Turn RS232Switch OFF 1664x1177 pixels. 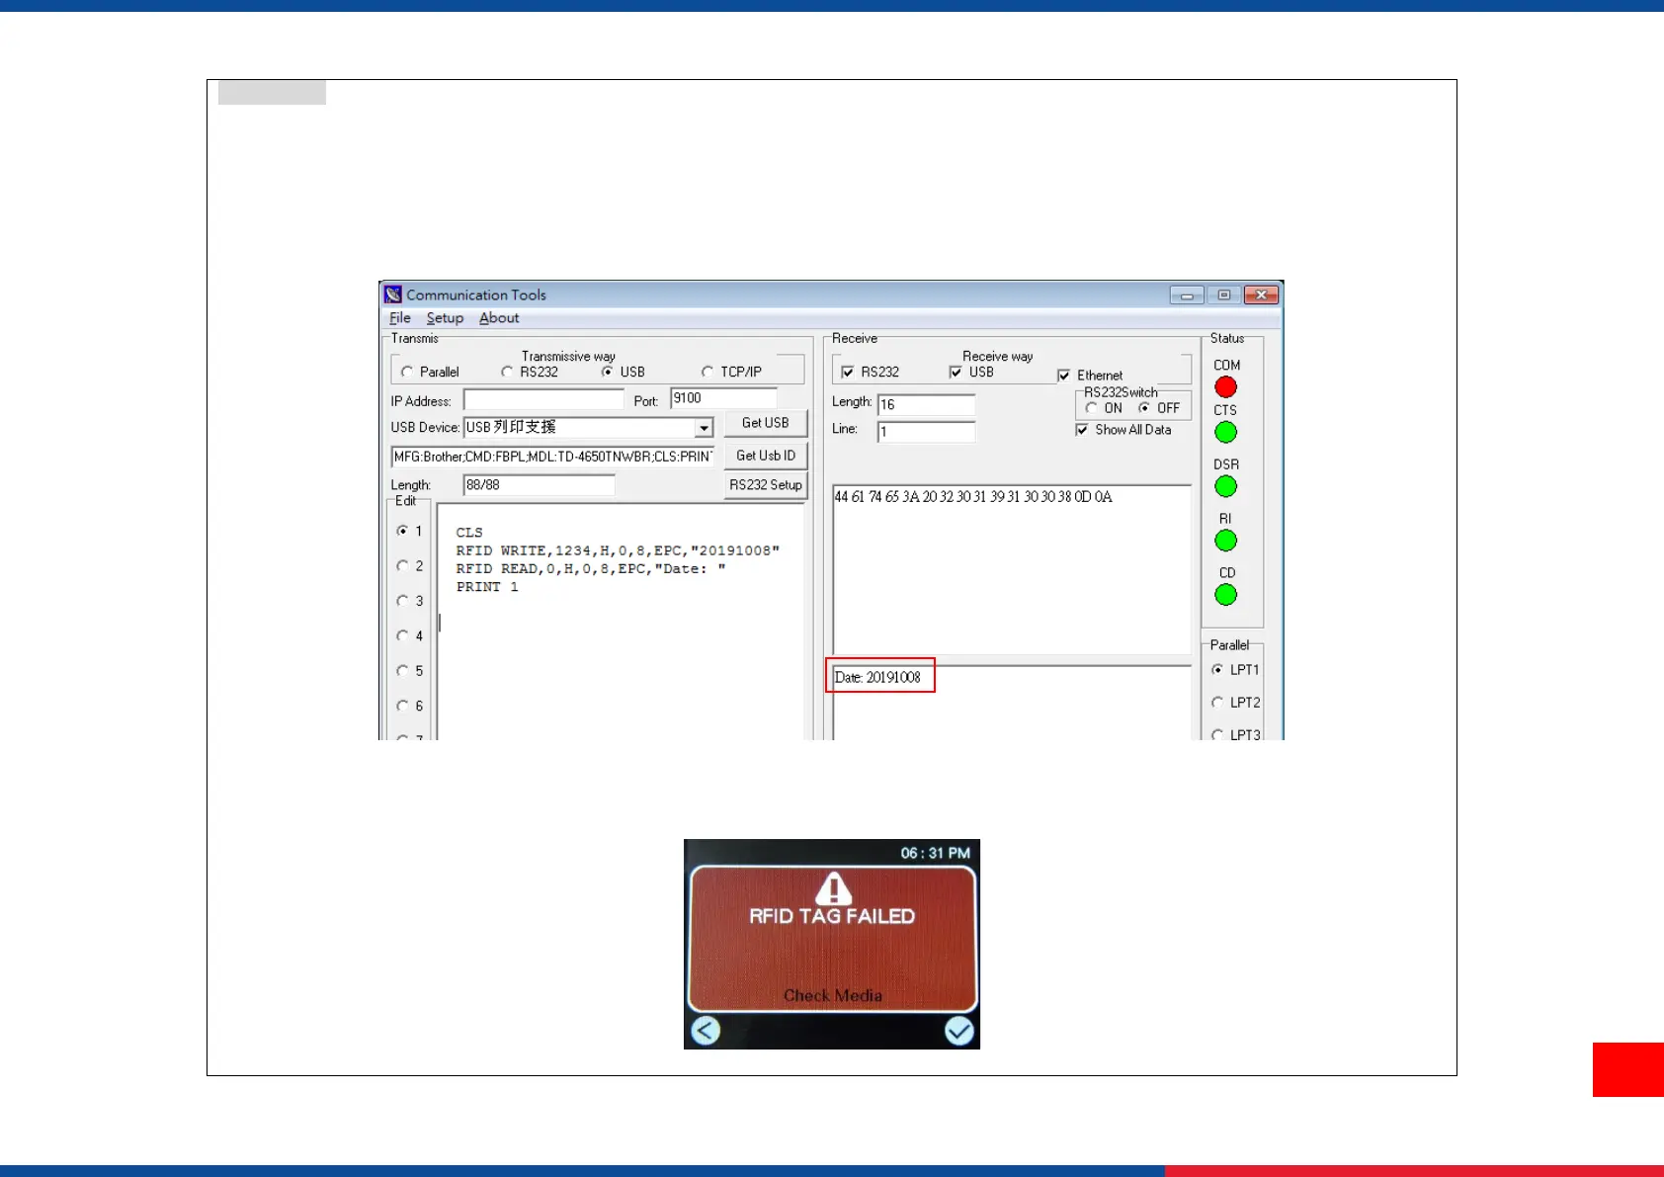1144,408
